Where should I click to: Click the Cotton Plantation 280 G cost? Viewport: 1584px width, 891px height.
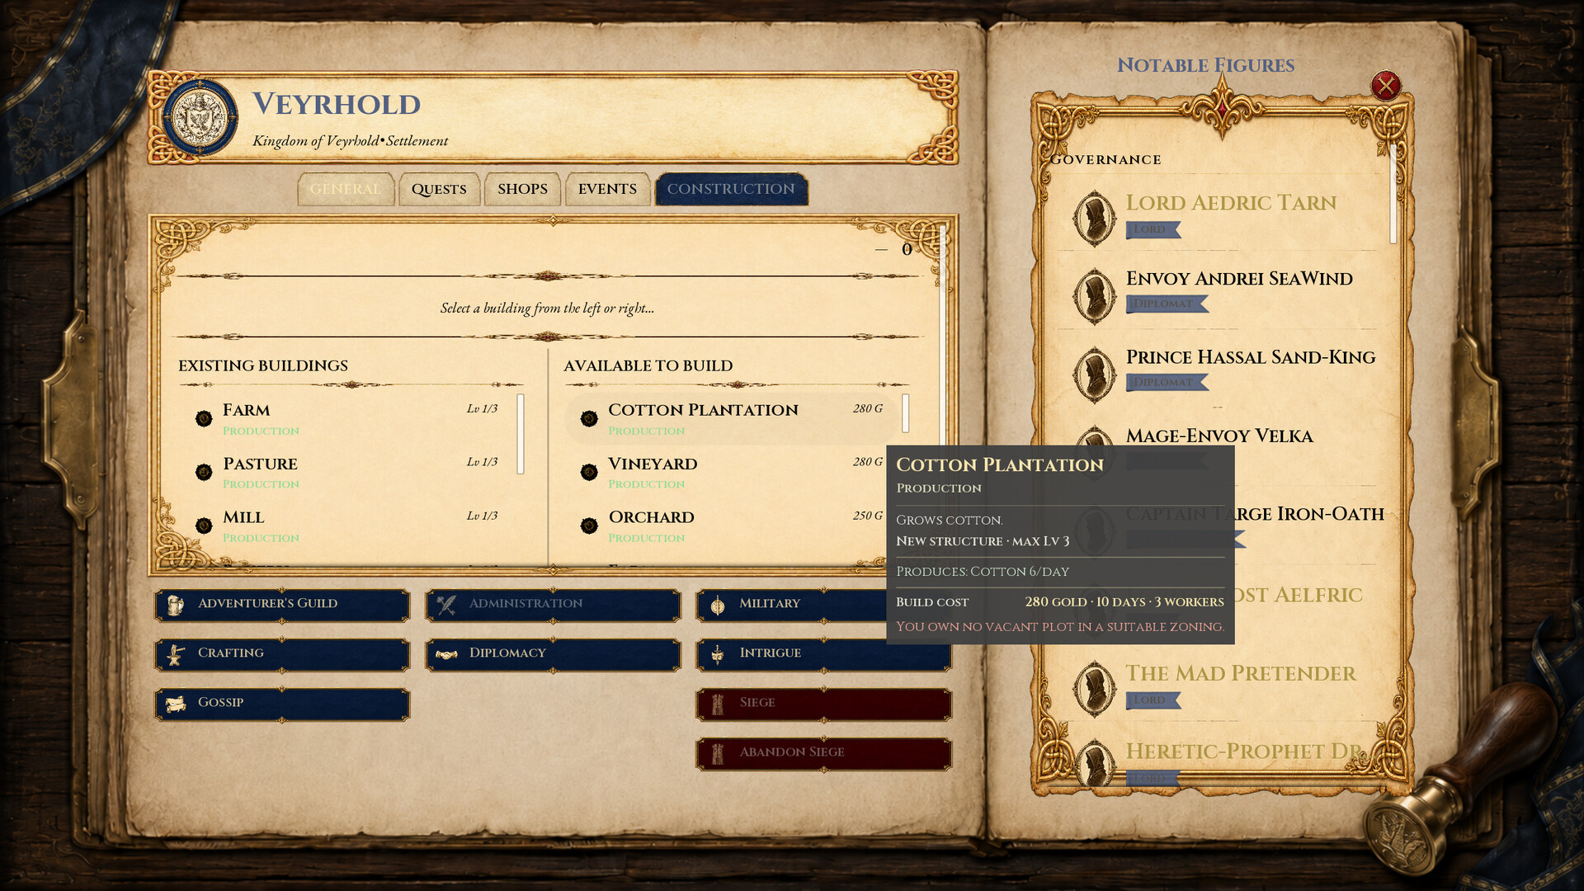(867, 408)
